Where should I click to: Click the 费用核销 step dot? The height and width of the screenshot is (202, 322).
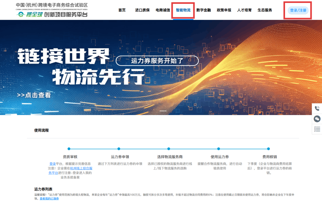tap(268, 149)
